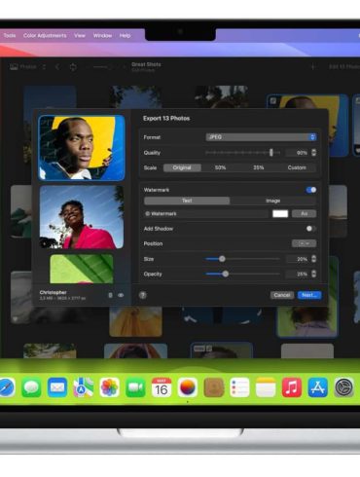This screenshot has width=360, height=477.
Task: Launch Maps from the Dock
Action: point(84,387)
